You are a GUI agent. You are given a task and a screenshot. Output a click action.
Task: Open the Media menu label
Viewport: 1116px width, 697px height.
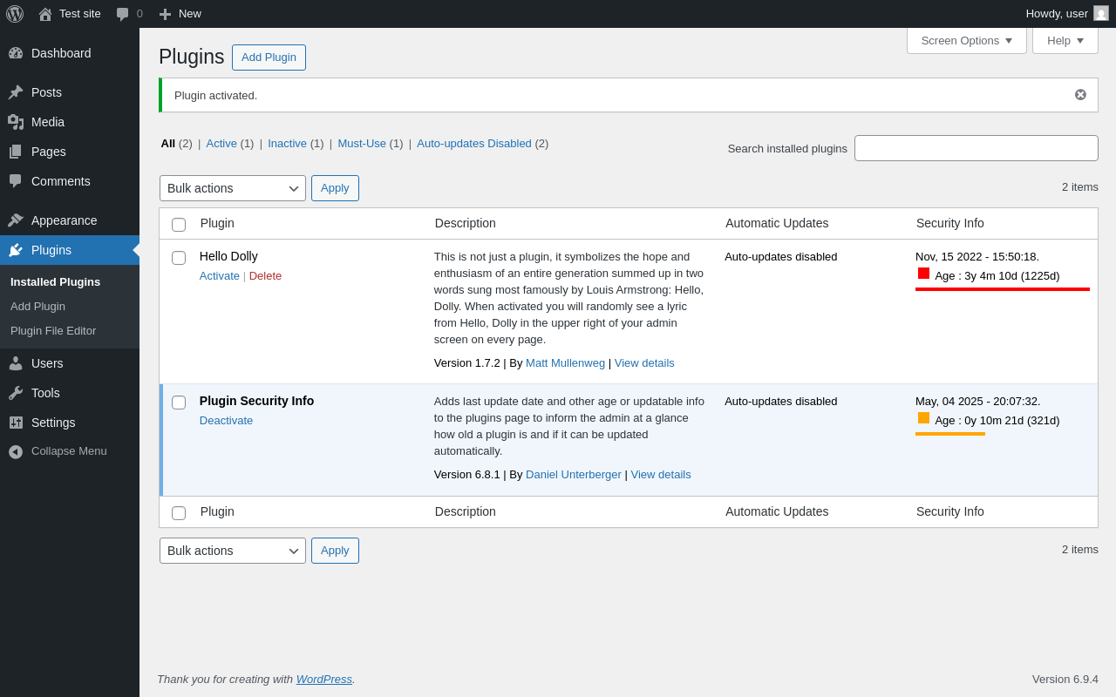click(48, 122)
